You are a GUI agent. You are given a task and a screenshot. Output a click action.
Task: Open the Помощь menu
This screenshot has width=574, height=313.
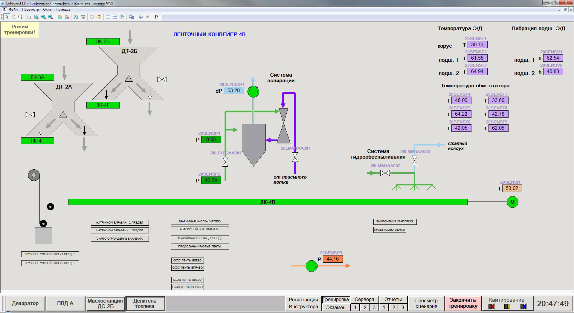pos(63,10)
